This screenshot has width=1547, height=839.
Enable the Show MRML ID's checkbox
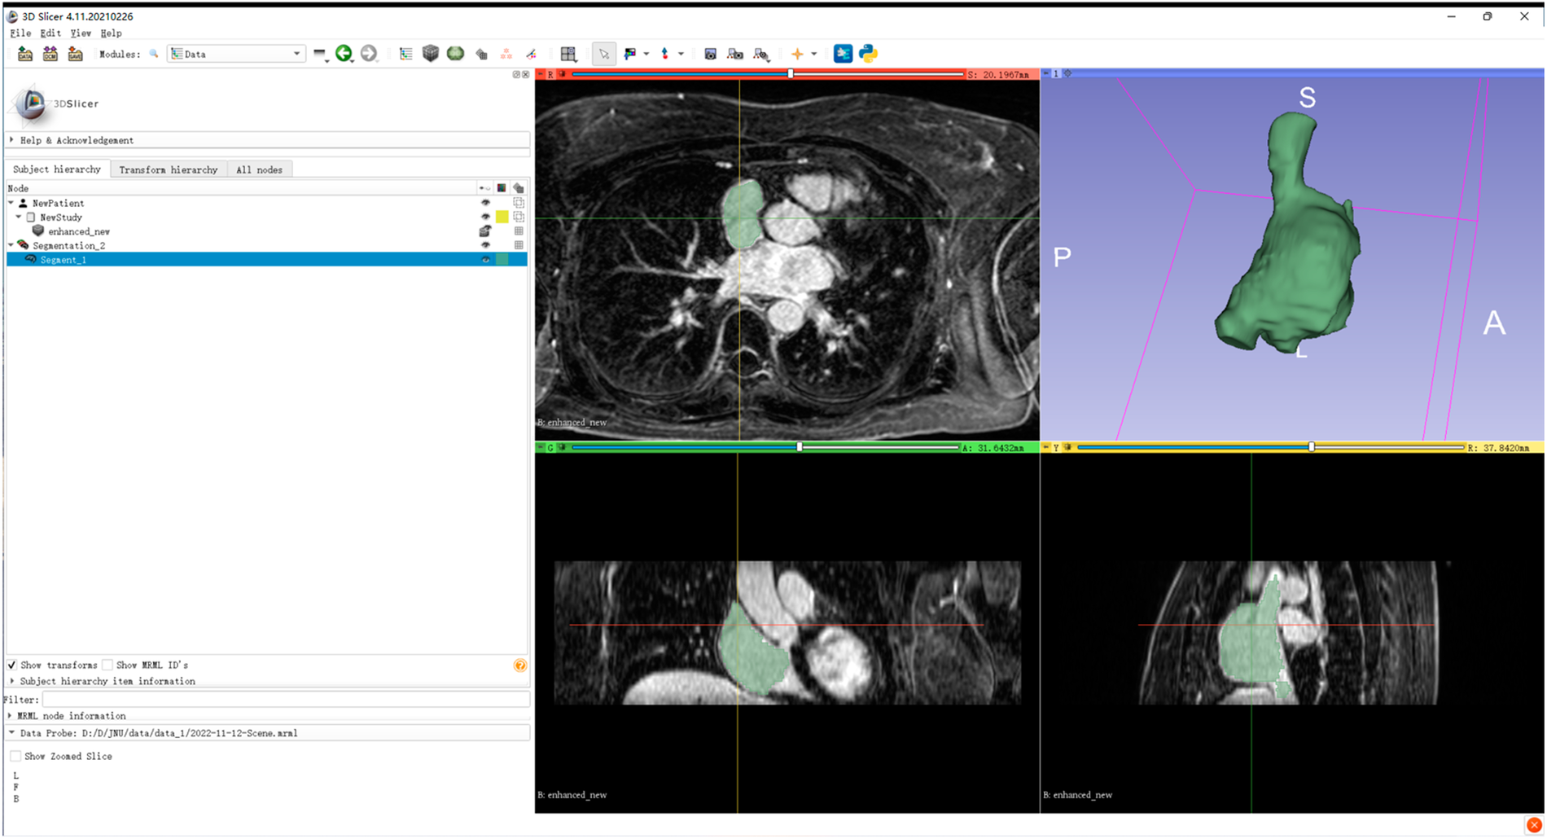pyautogui.click(x=107, y=665)
